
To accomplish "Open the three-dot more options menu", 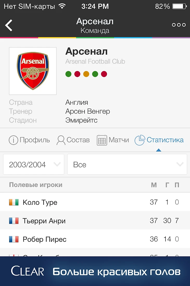I will (179, 25).
